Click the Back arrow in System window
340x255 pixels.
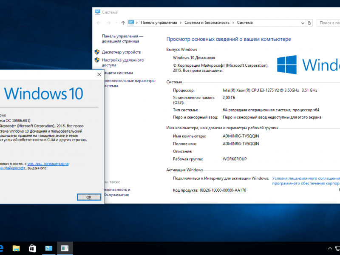point(99,23)
